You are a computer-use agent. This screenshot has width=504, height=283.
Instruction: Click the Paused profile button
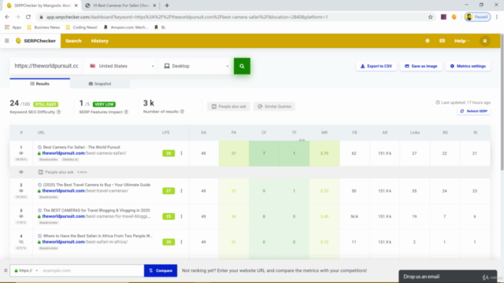coord(477,17)
